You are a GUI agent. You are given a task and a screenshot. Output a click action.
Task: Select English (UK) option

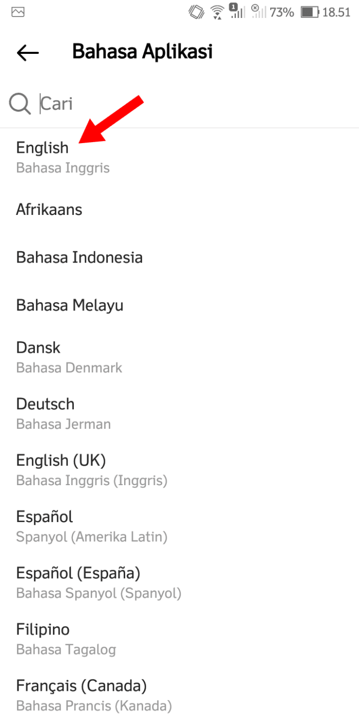coord(61,460)
